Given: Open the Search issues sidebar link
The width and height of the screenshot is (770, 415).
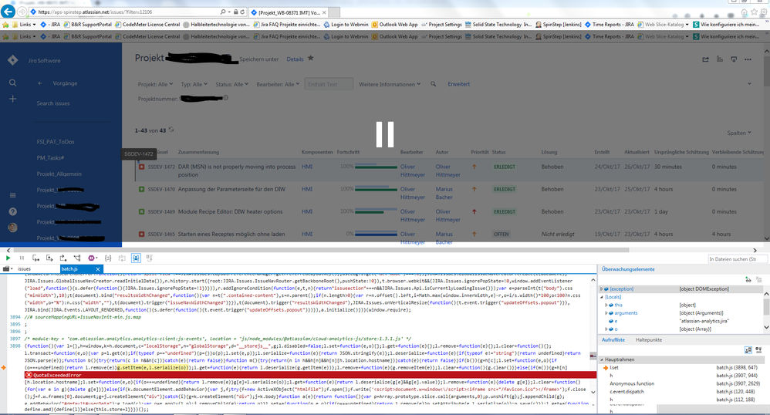Looking at the screenshot, I should pos(53,103).
